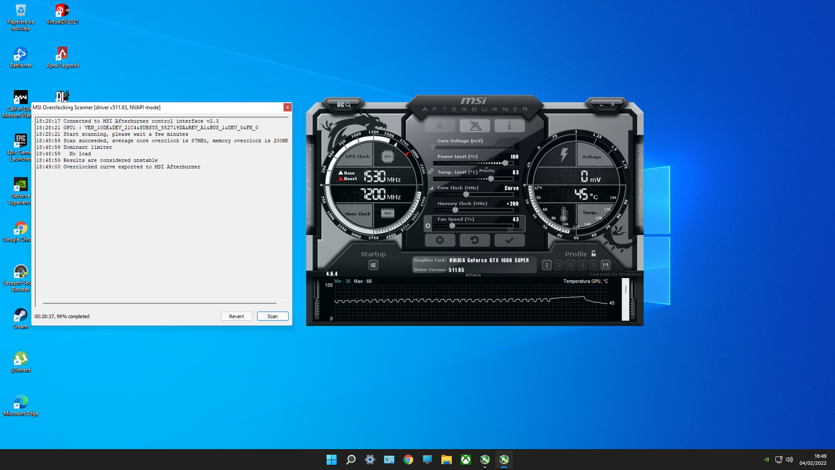Select profile slot 2

558,265
